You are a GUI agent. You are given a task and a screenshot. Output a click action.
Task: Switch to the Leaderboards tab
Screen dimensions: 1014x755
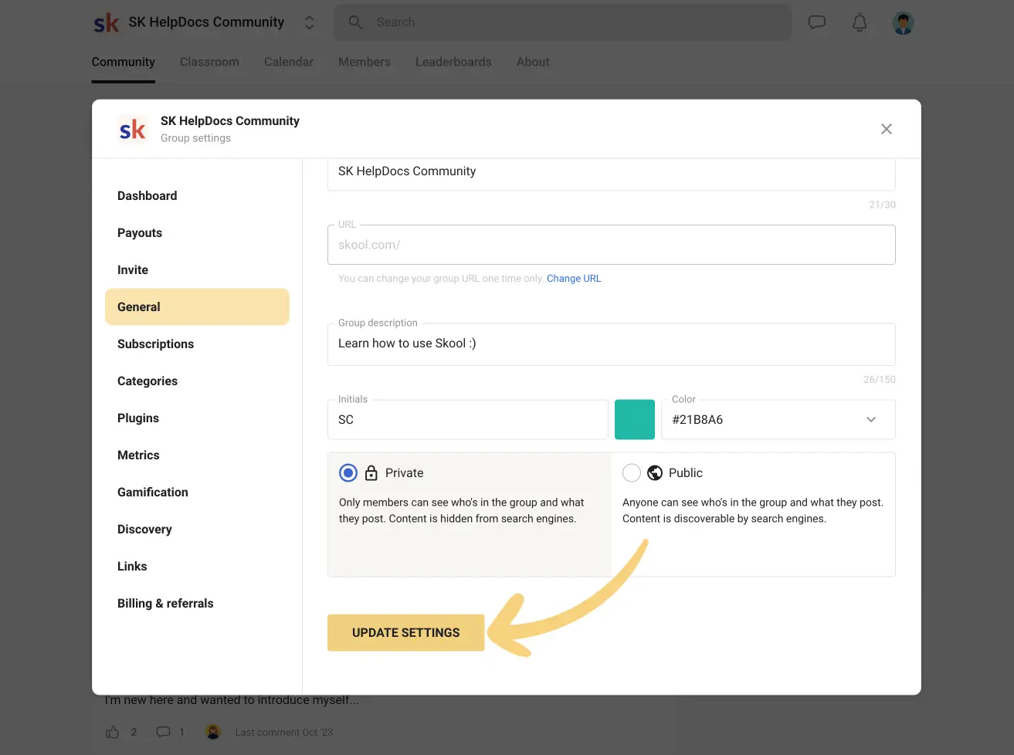tap(453, 62)
